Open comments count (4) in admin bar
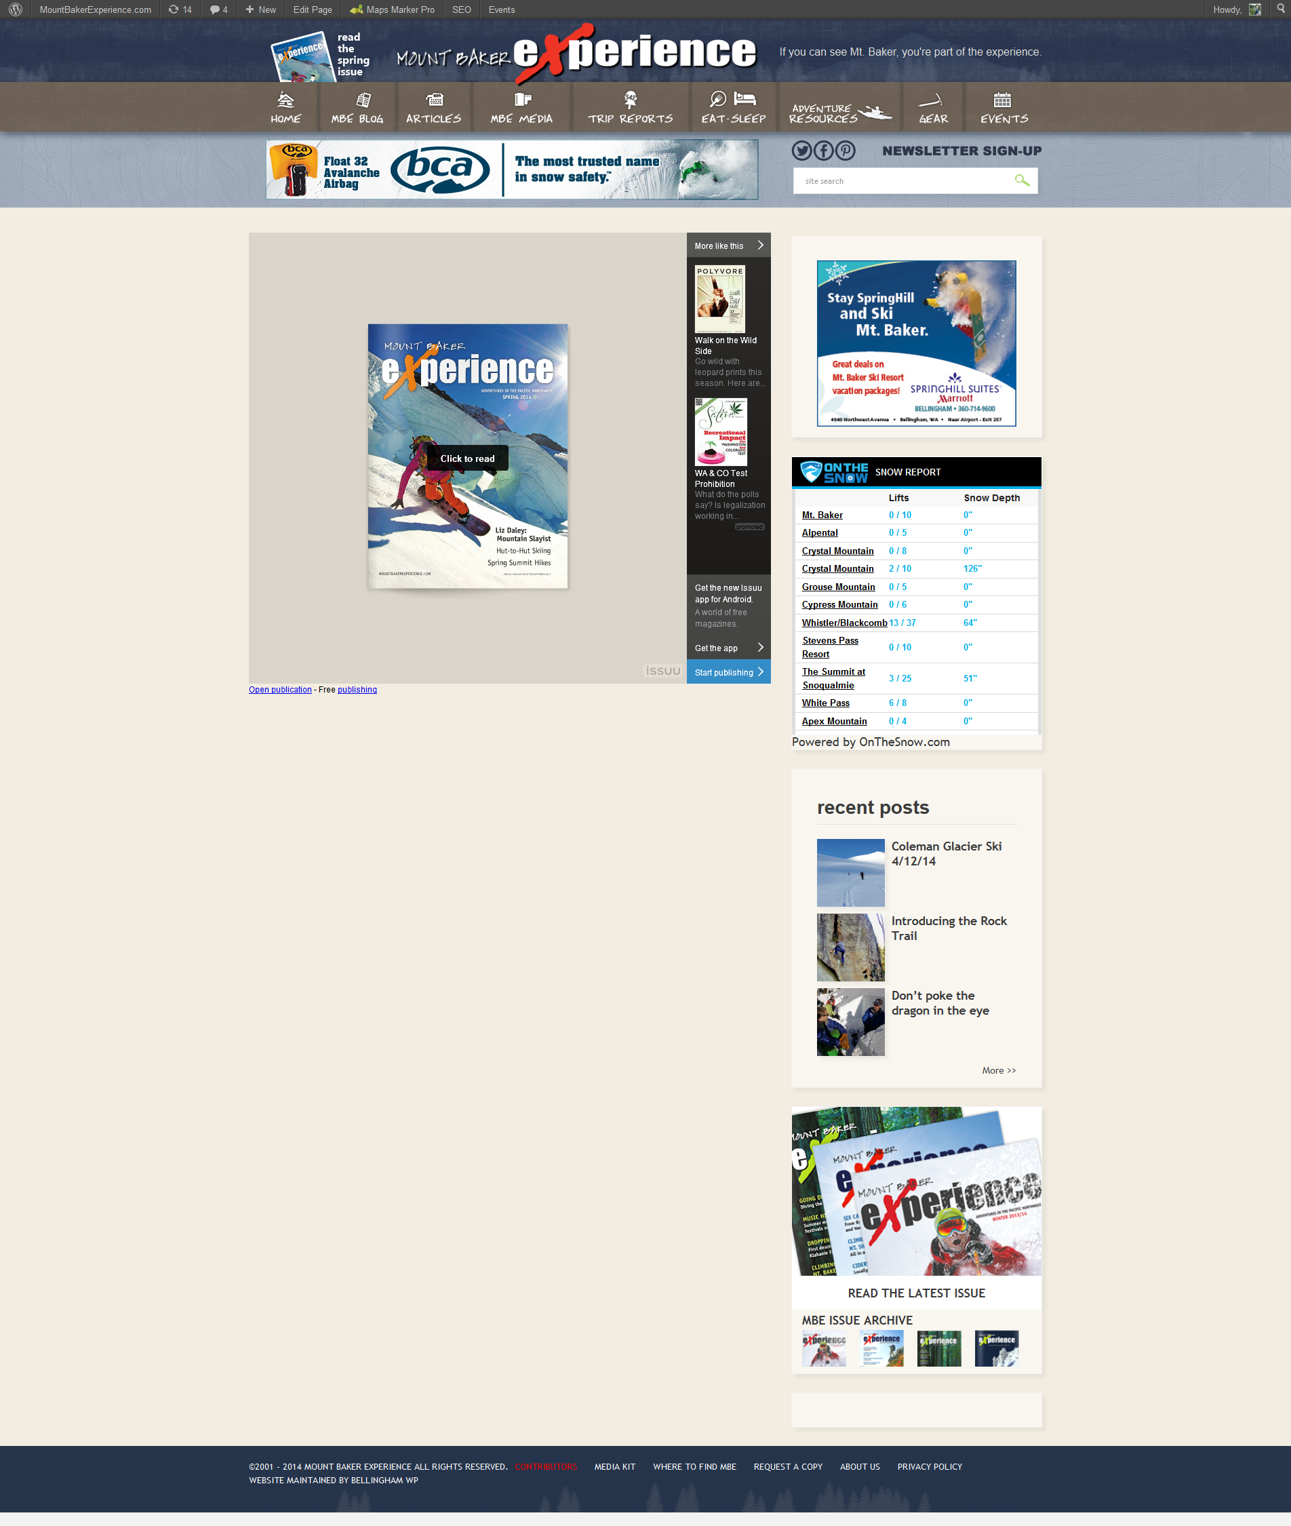Image resolution: width=1291 pixels, height=1526 pixels. tap(219, 9)
